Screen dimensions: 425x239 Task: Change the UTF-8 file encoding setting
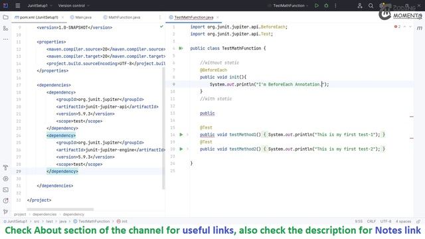point(385,221)
